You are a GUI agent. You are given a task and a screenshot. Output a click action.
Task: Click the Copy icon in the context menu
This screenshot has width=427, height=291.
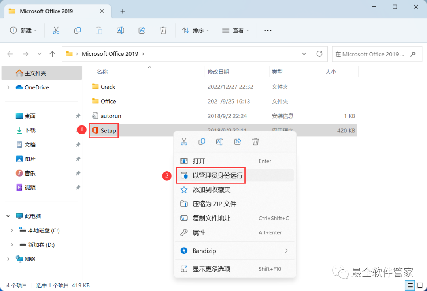click(x=202, y=142)
